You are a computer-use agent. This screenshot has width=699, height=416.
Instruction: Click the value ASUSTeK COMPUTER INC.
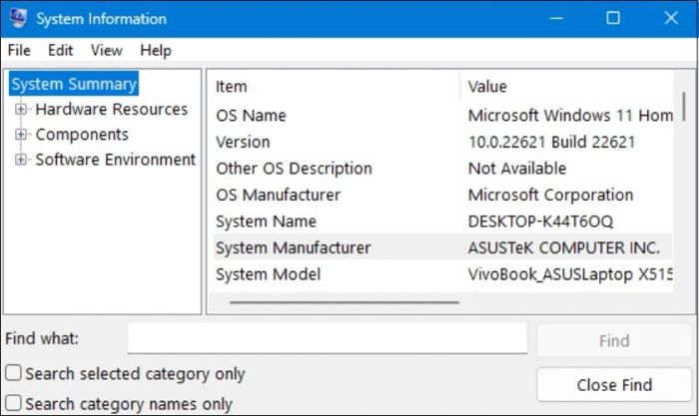point(564,247)
